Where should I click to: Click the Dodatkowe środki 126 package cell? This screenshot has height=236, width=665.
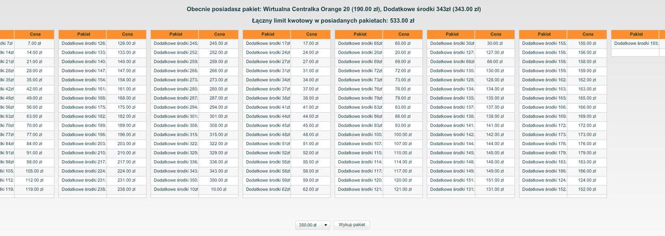pyautogui.click(x=82, y=43)
